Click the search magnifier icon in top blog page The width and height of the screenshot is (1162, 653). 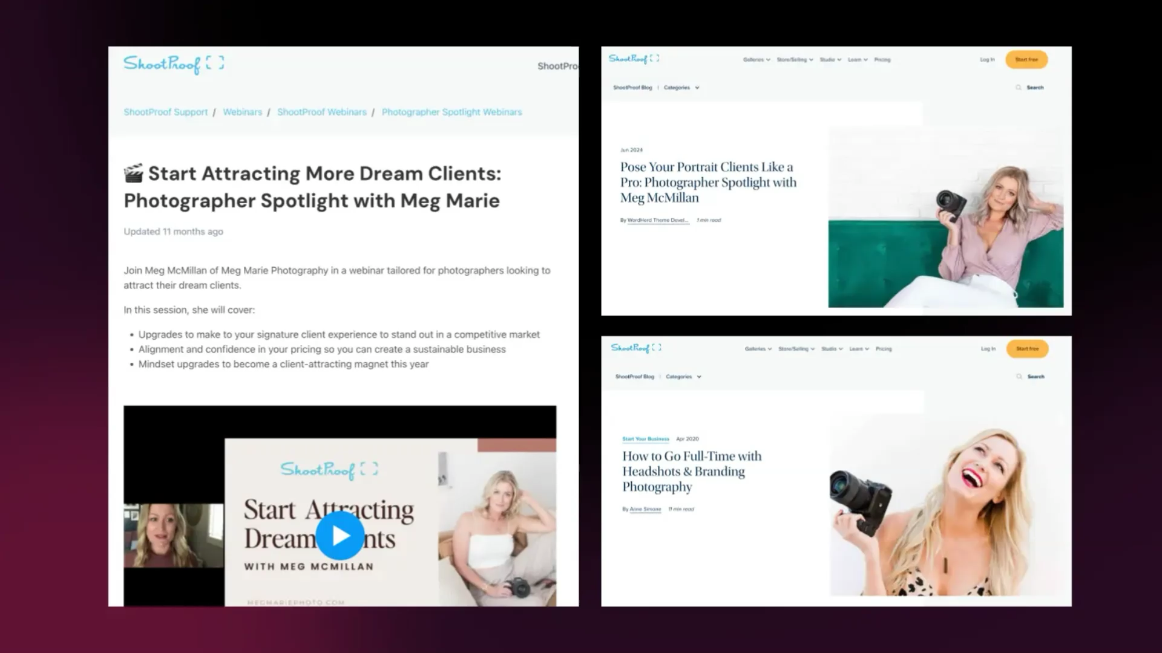pos(1019,88)
